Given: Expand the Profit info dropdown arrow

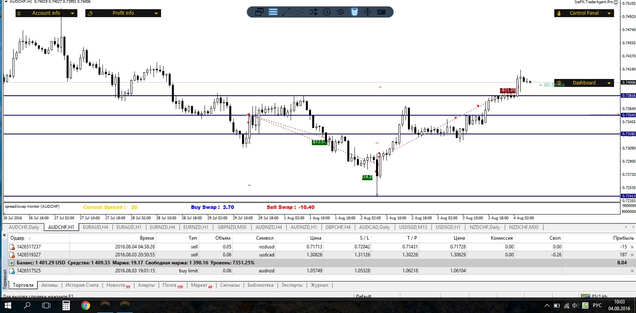Looking at the screenshot, I should point(156,14).
